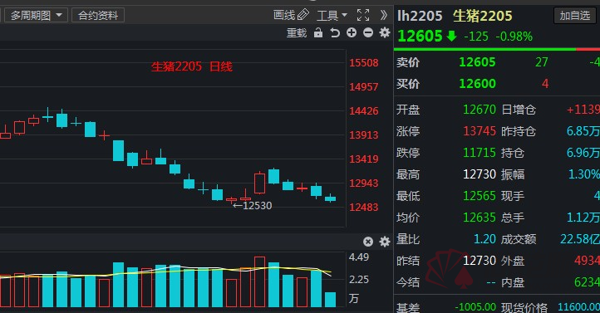Image resolution: width=600 pixels, height=313 pixels.
Task: Click the latest price 12605
Action: pos(420,37)
